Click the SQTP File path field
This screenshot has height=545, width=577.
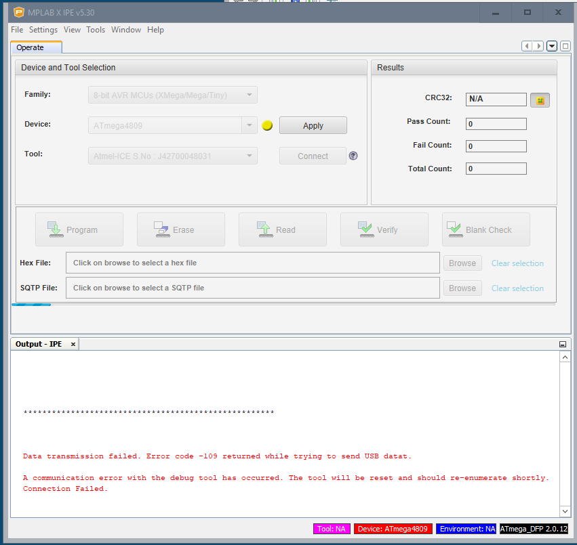tap(253, 288)
